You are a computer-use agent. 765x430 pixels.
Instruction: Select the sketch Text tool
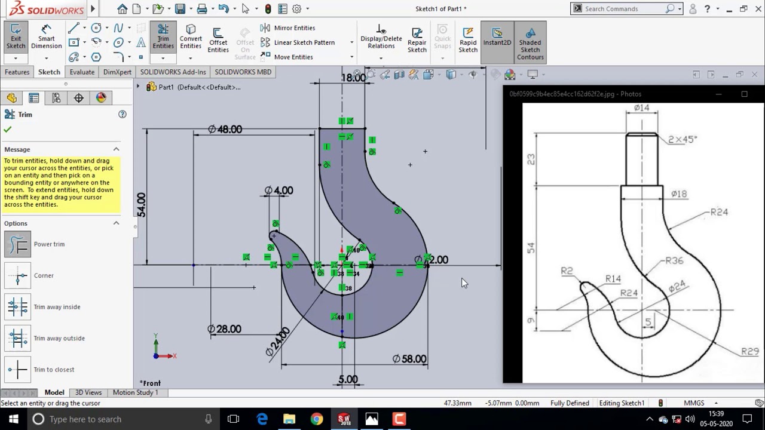click(x=141, y=42)
